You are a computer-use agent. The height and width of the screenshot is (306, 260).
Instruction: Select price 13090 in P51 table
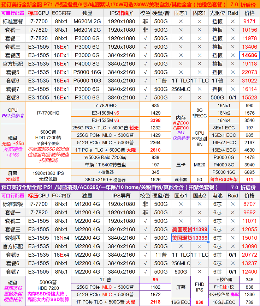coord(249,246)
